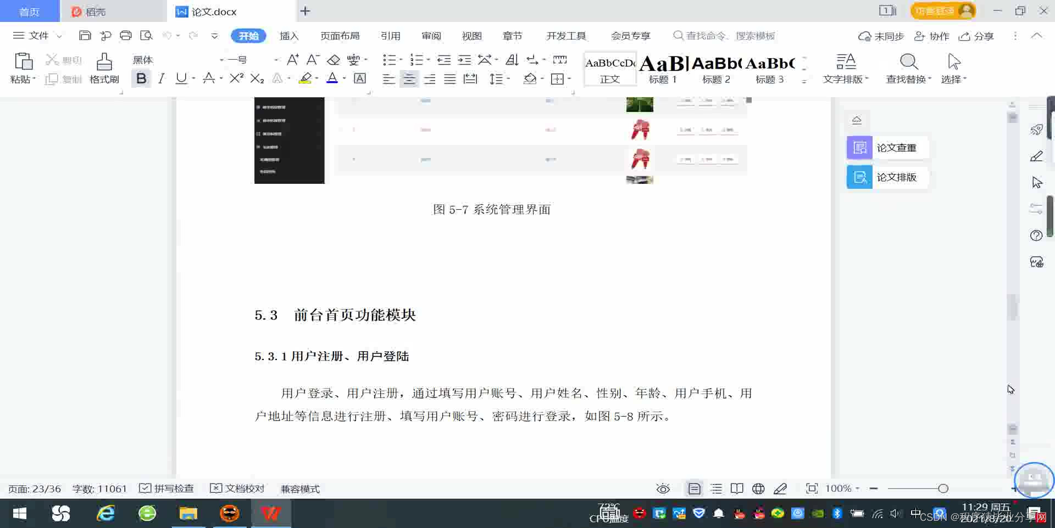Screen dimensions: 1055x528
Task: Open the paper check (论文查重) tool
Action: tap(887, 148)
